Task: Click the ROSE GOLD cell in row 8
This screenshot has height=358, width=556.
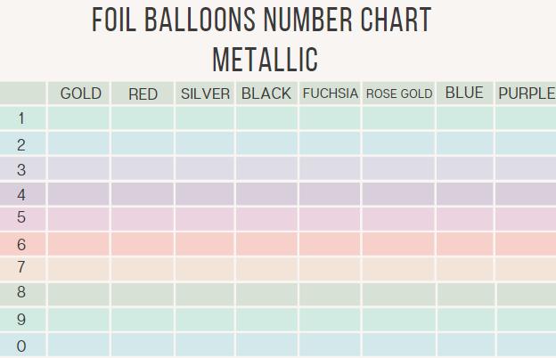Action: (399, 294)
